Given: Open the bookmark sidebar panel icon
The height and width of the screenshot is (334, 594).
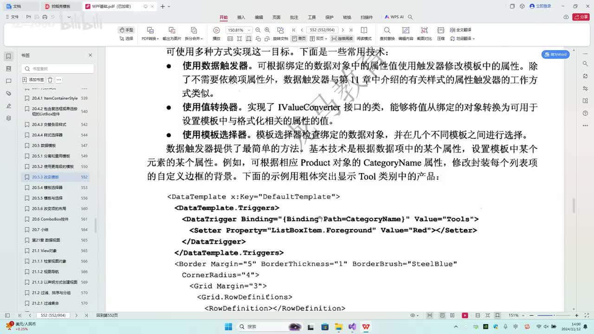Looking at the screenshot, I should pos(8,56).
